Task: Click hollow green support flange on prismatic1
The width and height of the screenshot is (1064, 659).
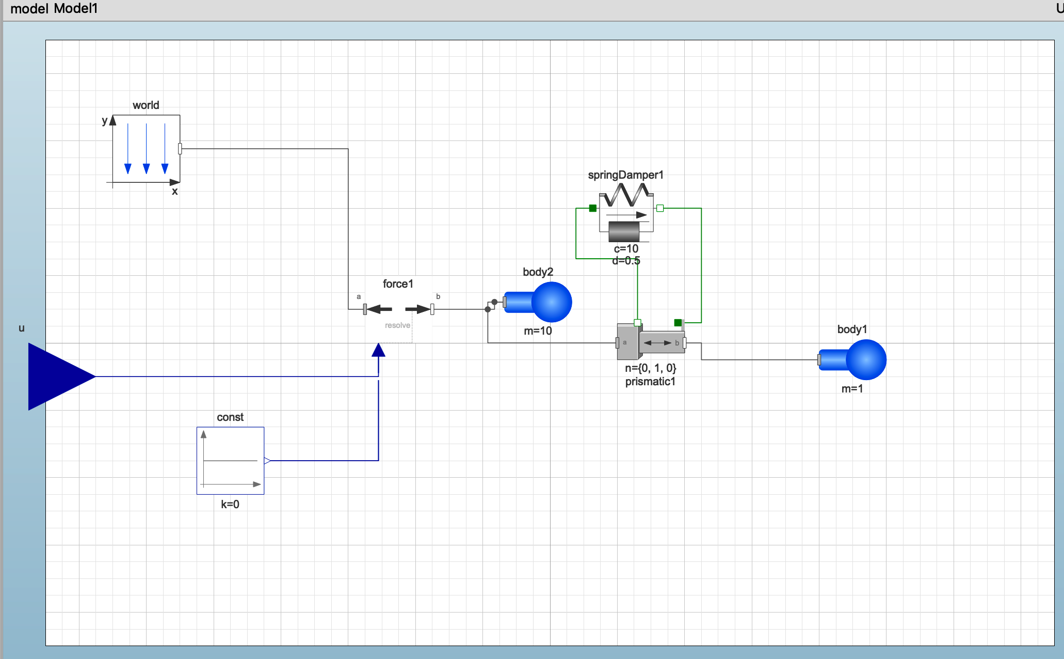Action: point(638,323)
